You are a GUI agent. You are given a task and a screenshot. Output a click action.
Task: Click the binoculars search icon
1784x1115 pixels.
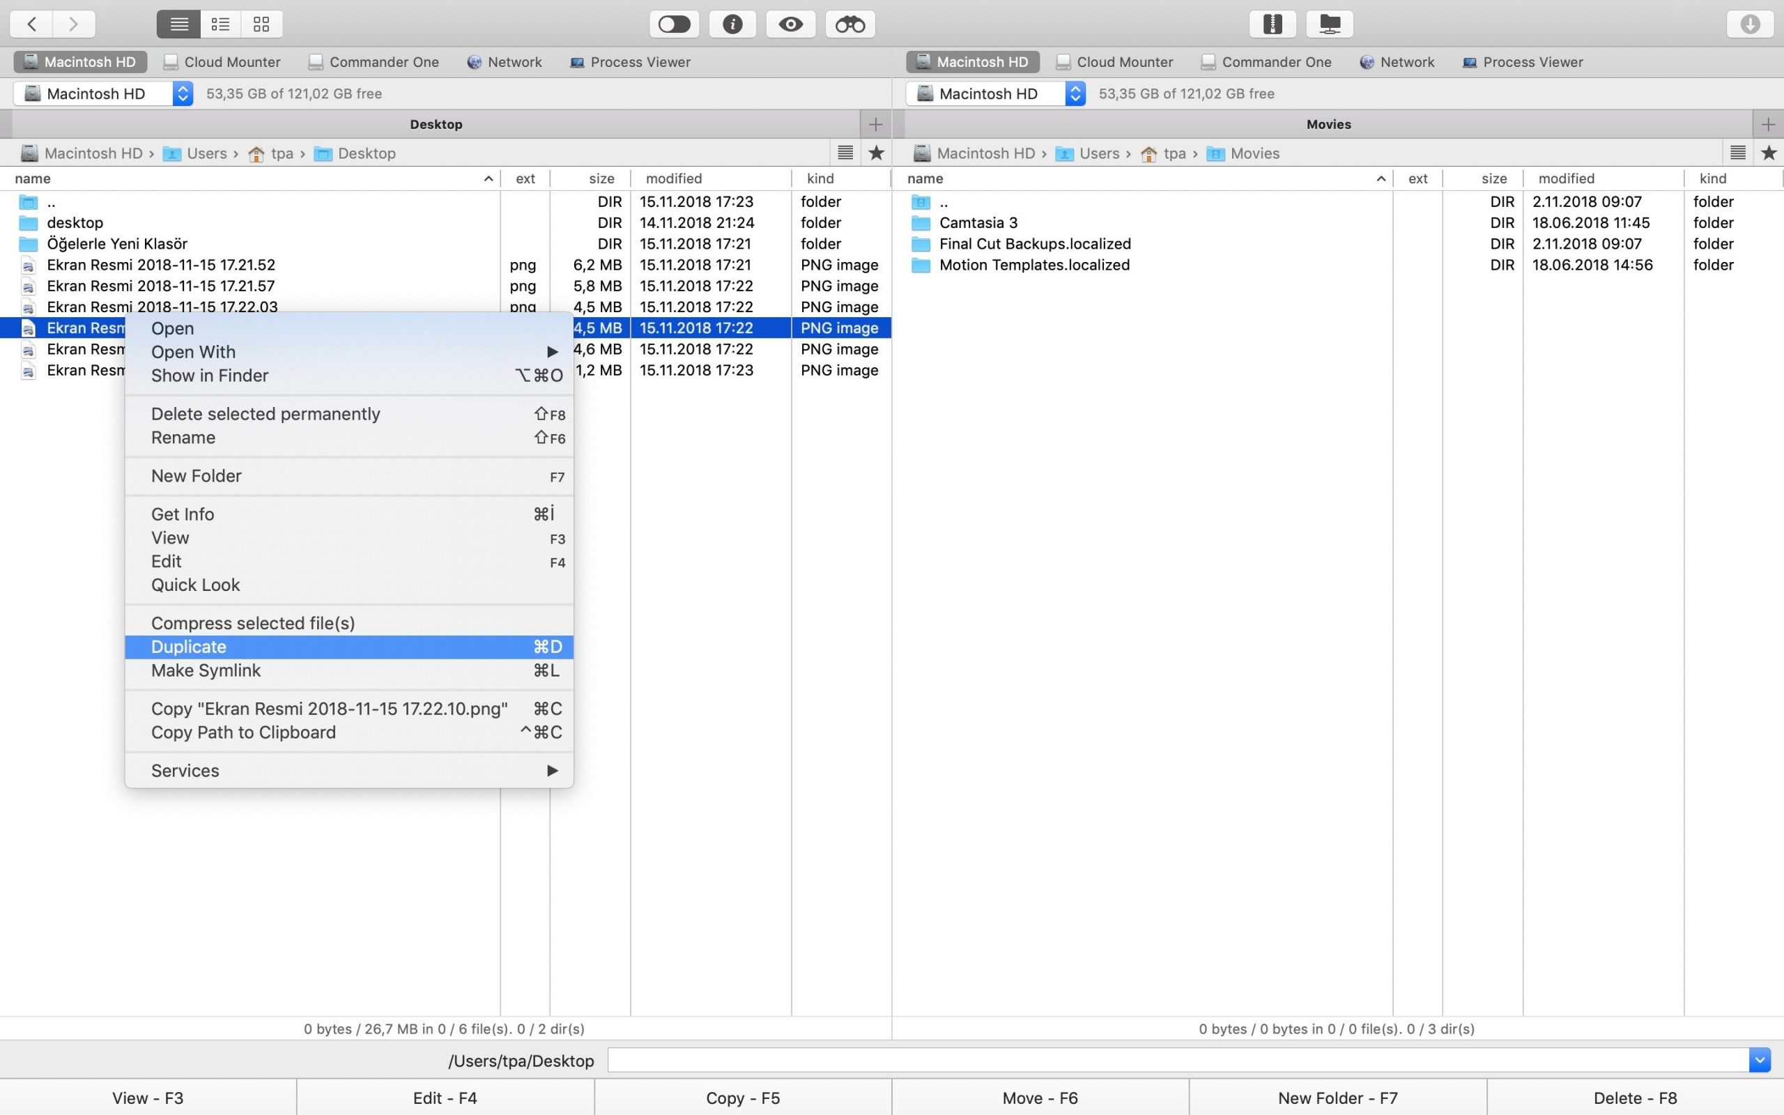[849, 24]
